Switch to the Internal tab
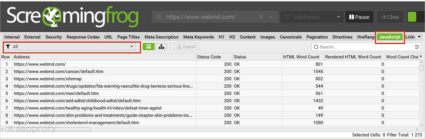Viewport: 425px width, 139px height. [x=12, y=37]
